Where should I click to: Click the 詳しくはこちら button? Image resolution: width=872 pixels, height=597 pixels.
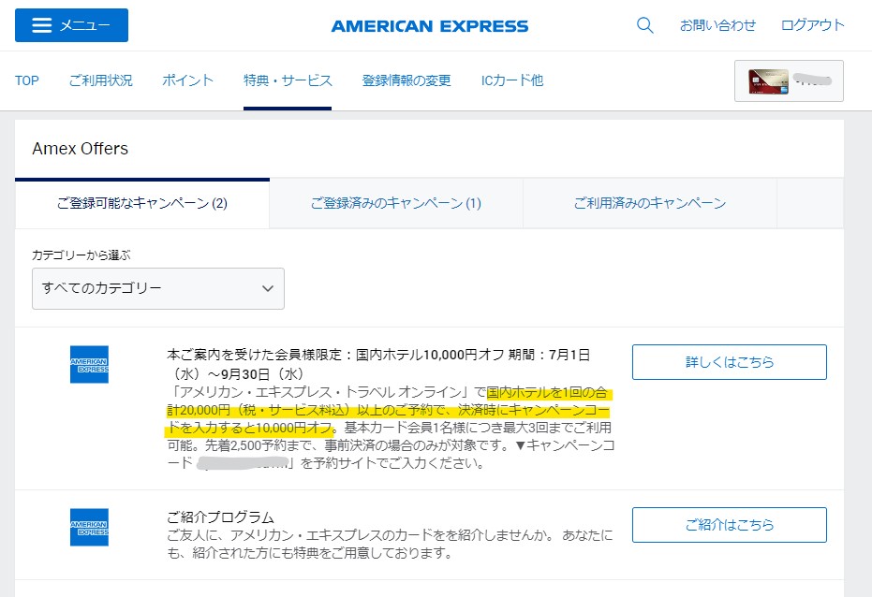point(729,362)
